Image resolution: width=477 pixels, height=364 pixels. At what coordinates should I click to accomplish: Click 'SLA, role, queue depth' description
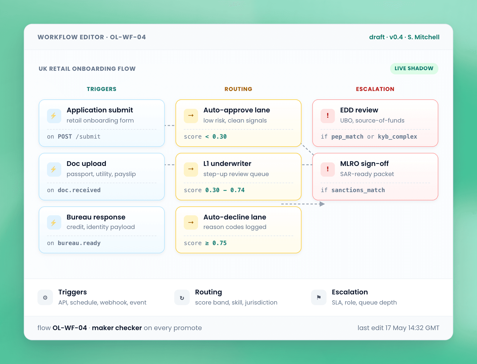tap(364, 302)
